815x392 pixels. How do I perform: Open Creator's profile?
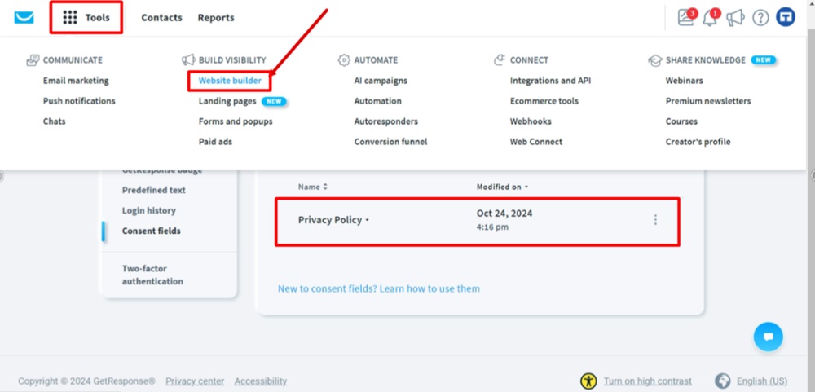coord(698,142)
